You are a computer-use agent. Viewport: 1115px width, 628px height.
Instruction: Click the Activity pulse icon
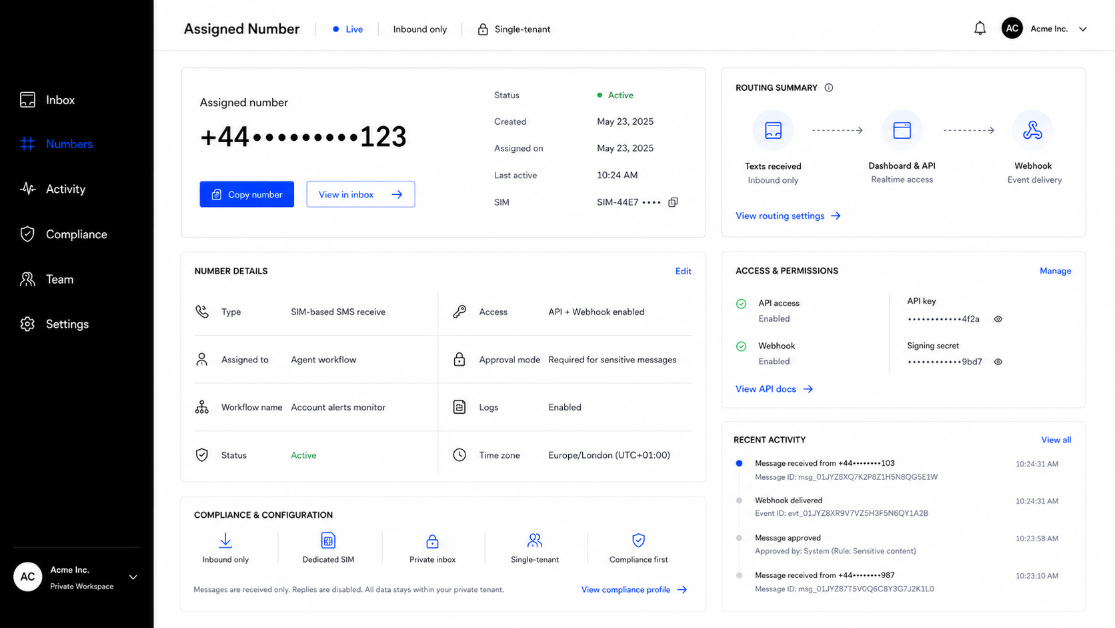click(27, 189)
